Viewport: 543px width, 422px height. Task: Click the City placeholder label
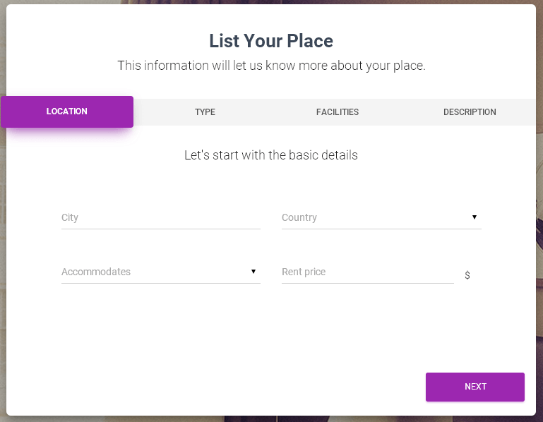point(70,218)
